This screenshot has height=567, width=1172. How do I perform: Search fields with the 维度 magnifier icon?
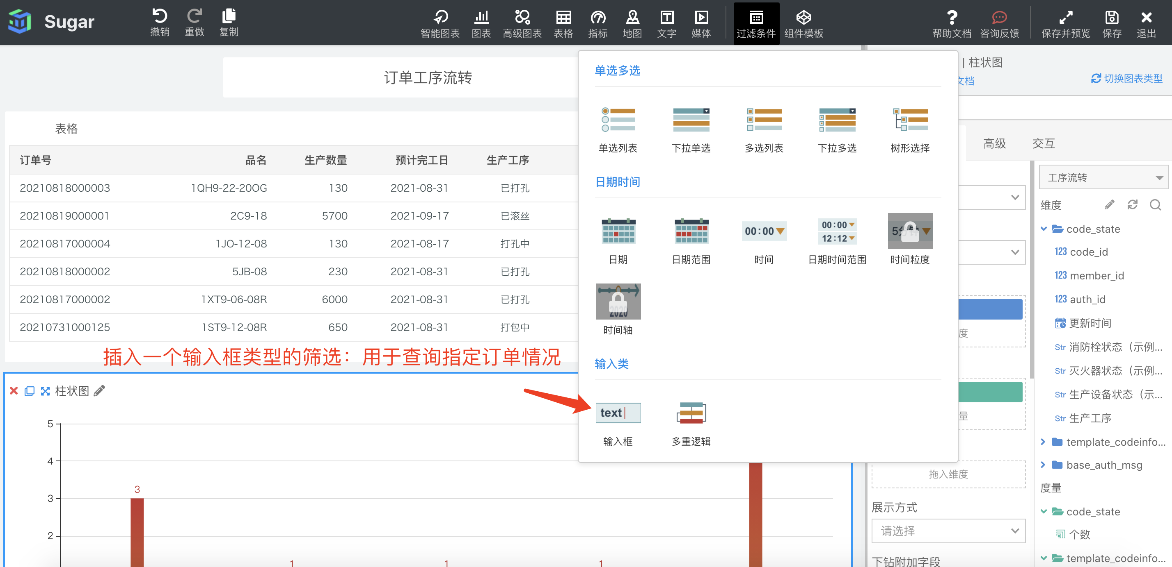coord(1155,205)
